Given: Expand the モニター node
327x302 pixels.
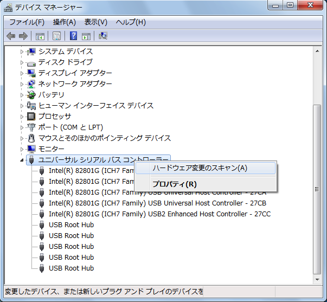Looking at the screenshot, I should coord(22,149).
